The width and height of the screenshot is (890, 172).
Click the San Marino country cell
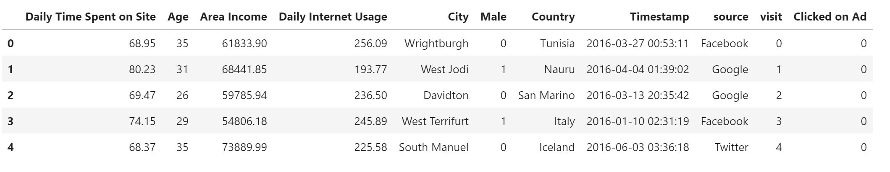coord(546,95)
